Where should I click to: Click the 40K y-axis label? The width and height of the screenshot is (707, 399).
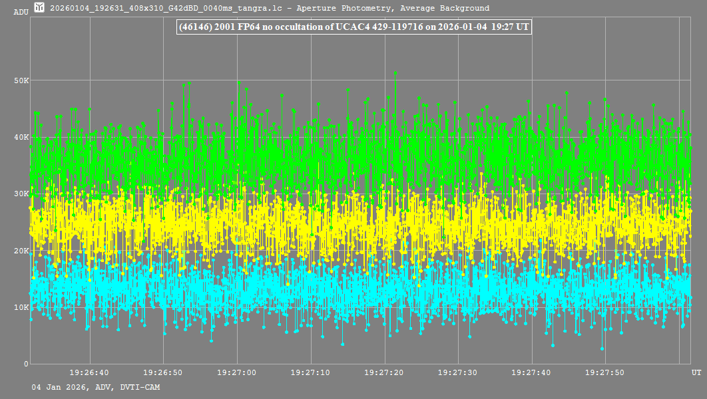[x=21, y=137]
